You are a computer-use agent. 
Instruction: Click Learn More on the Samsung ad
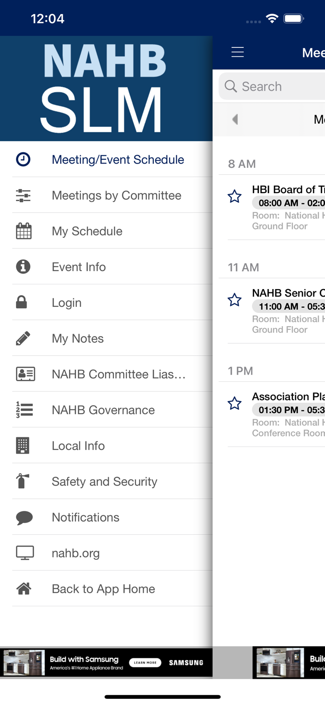coord(145,662)
